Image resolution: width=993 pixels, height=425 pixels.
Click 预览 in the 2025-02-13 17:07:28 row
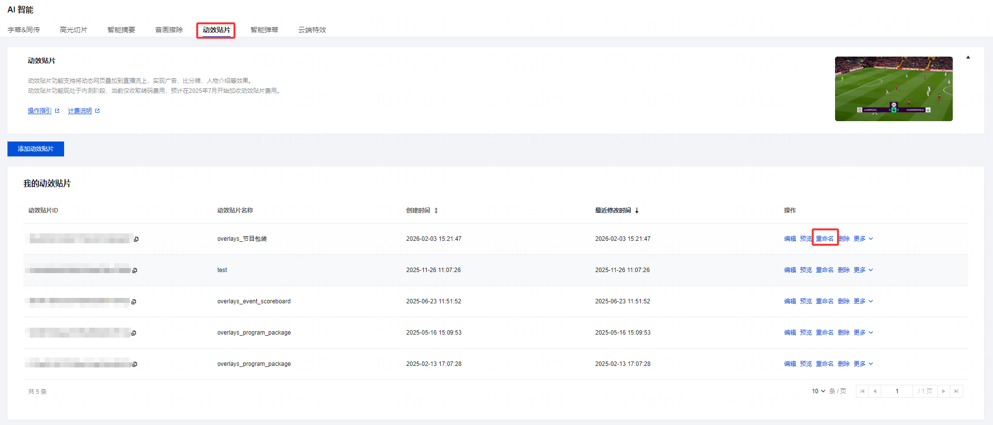click(806, 364)
